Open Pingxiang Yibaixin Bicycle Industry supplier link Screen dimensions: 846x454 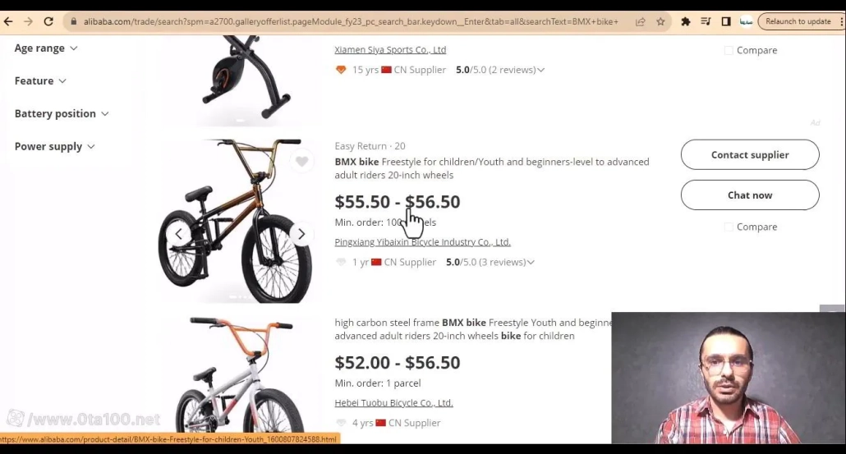[422, 242]
